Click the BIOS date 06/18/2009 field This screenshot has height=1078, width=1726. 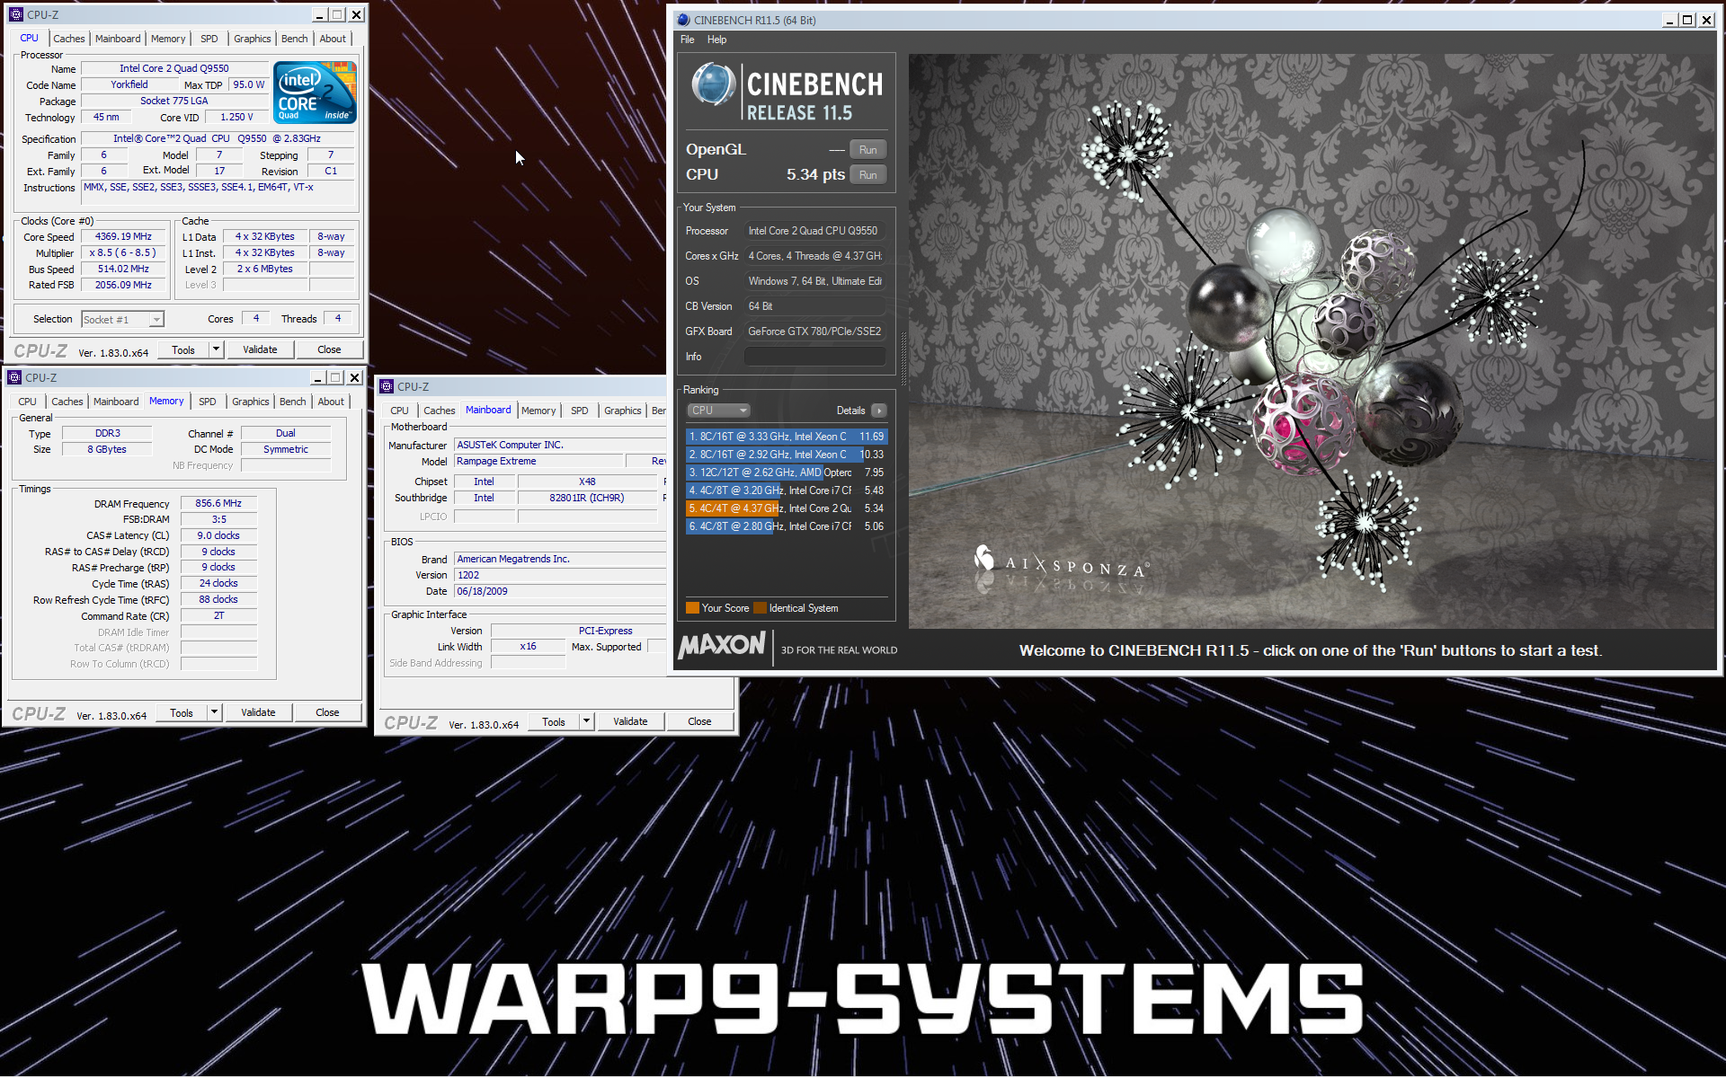(x=559, y=591)
